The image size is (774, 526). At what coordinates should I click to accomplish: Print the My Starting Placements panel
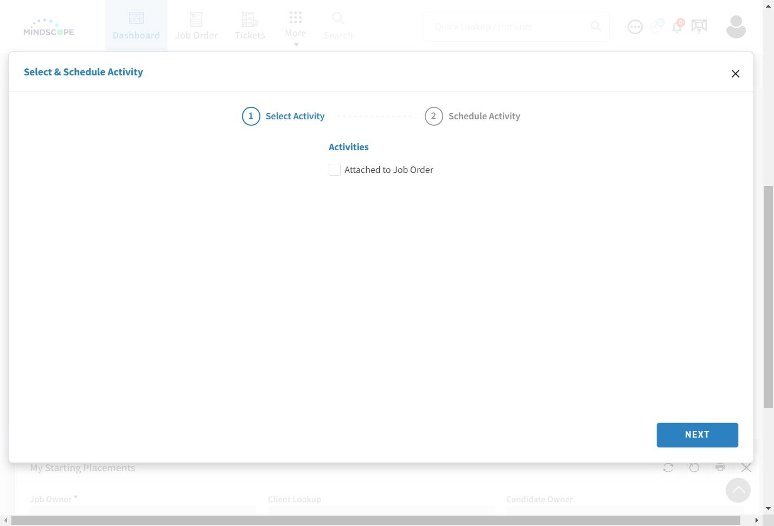(x=720, y=467)
